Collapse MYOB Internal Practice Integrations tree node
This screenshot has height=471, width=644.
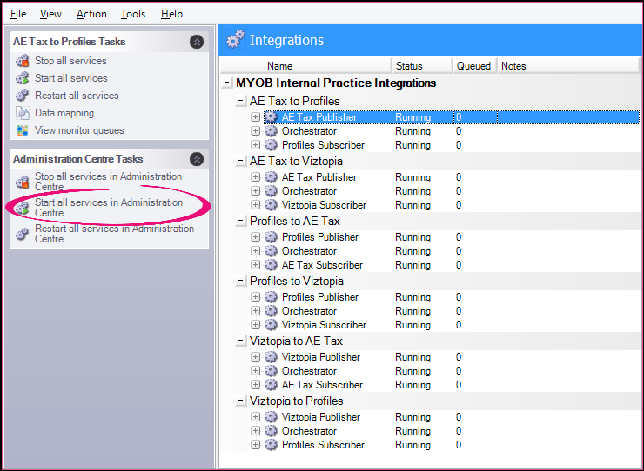[x=227, y=83]
